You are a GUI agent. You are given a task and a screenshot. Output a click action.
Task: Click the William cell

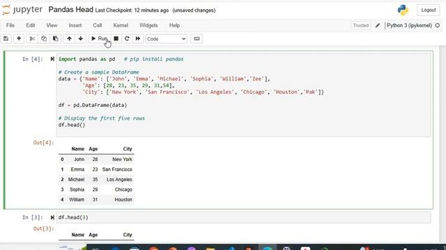click(77, 200)
